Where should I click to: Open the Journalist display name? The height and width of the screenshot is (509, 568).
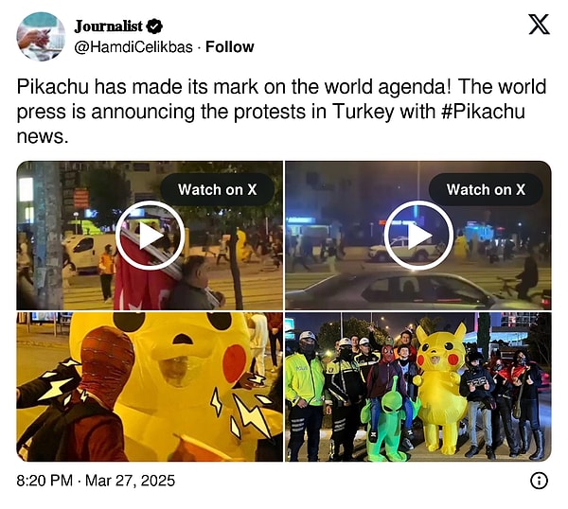click(x=108, y=26)
